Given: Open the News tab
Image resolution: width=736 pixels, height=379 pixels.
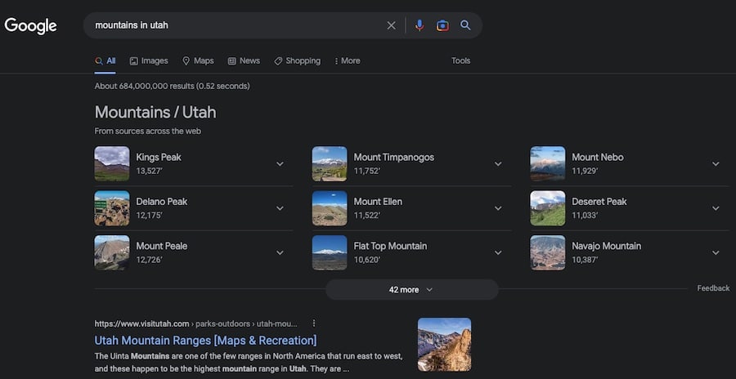Looking at the screenshot, I should click(244, 60).
